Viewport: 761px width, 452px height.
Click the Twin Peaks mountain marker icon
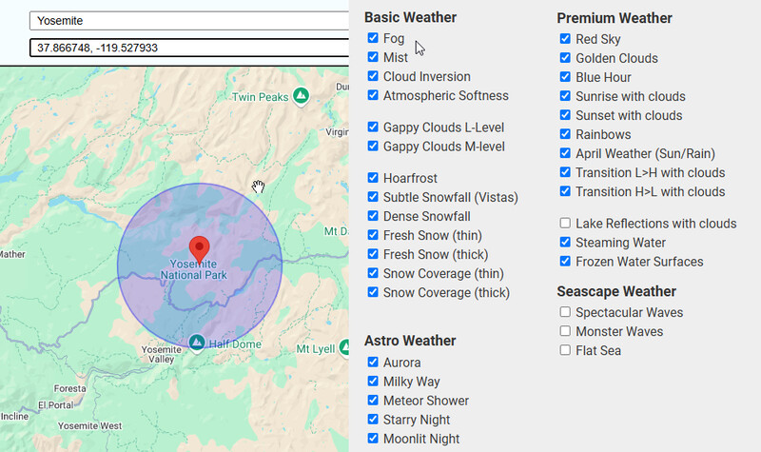coord(301,96)
